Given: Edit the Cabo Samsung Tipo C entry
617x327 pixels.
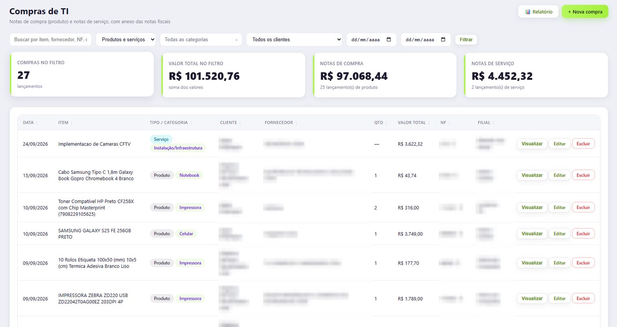Looking at the screenshot, I should 559,175.
